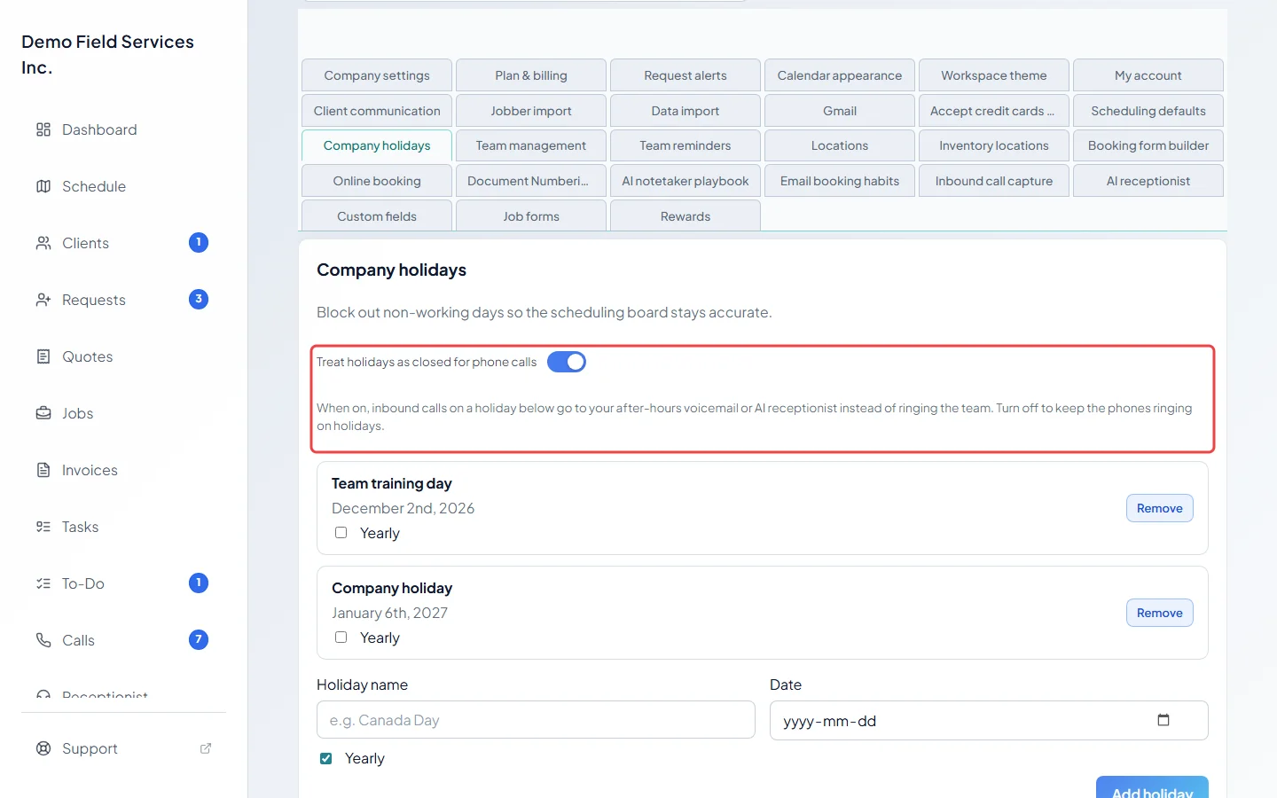Switch to the Booking form builder tab

1148,145
